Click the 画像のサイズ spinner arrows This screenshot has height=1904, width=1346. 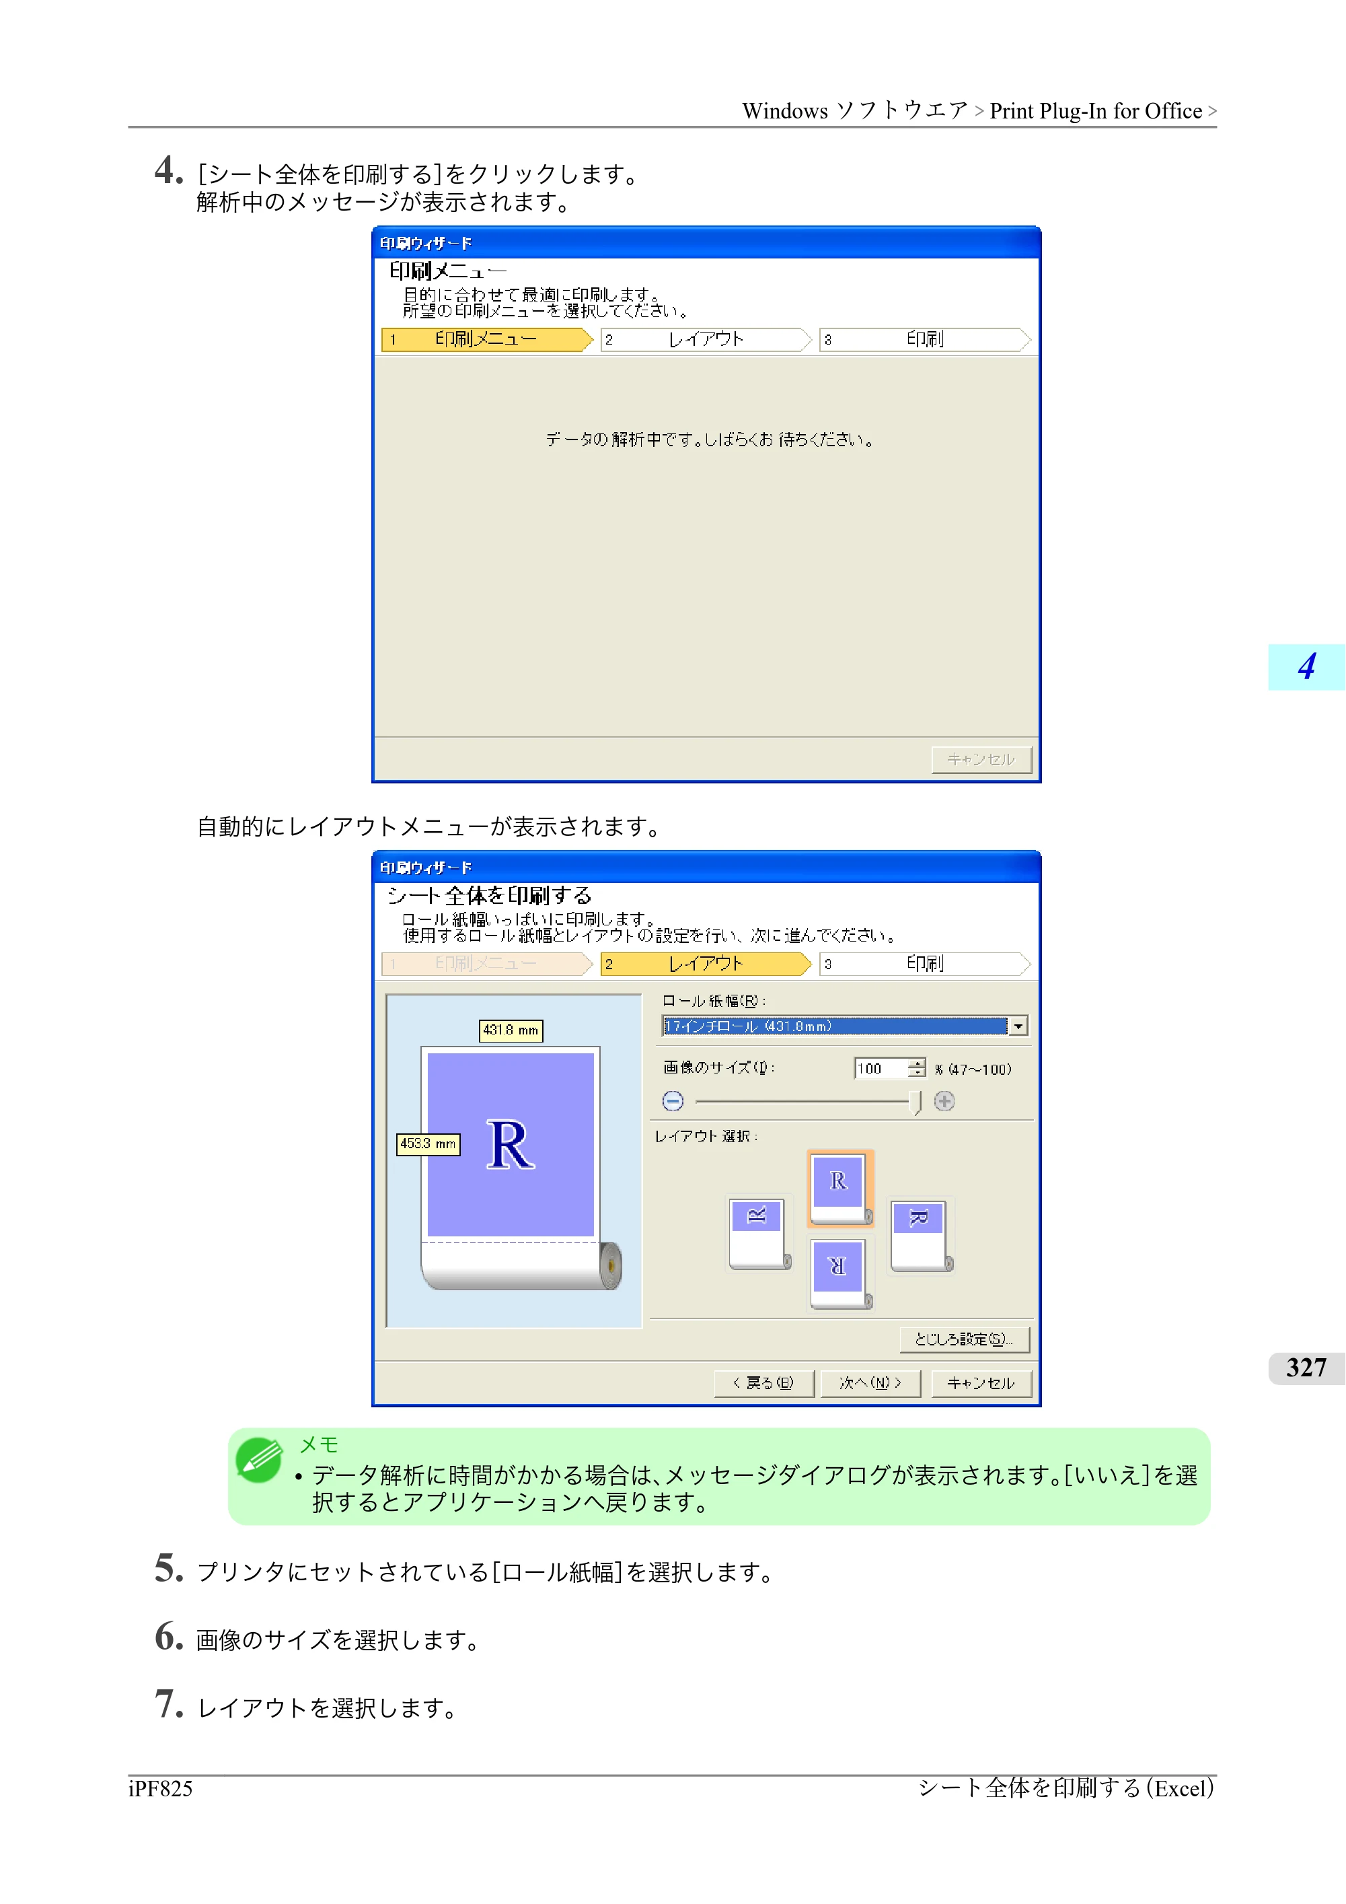click(x=916, y=1068)
